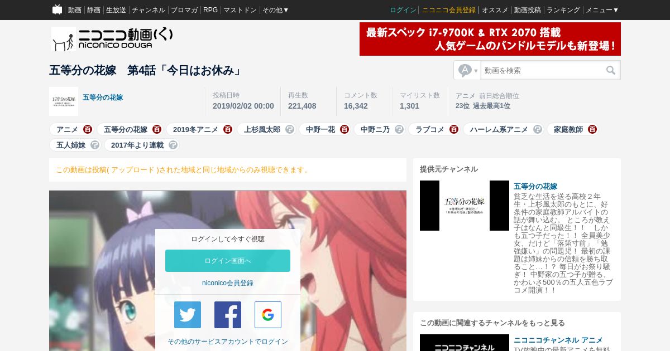Expand the search type selector dropdown
The image size is (670, 351).
(x=468, y=70)
